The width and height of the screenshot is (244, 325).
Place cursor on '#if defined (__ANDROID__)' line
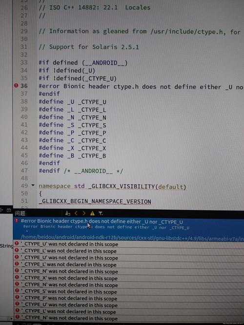[x=83, y=62]
